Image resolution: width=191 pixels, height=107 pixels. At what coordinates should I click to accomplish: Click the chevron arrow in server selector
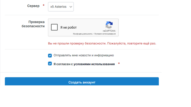coord(71,7)
